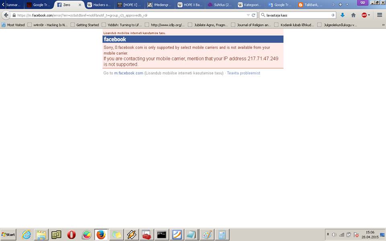List all tabs dropdown arrow
This screenshot has width=386, height=241.
[x=347, y=4]
